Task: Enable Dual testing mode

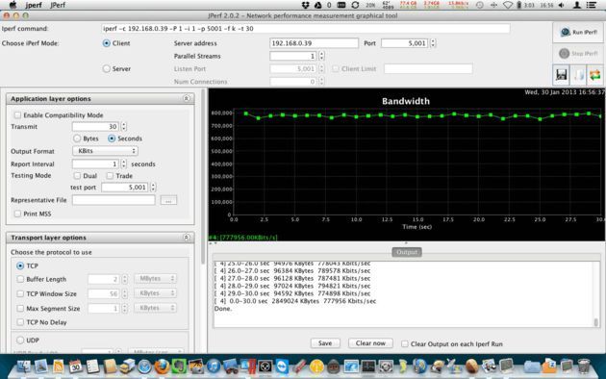Action: (x=77, y=176)
